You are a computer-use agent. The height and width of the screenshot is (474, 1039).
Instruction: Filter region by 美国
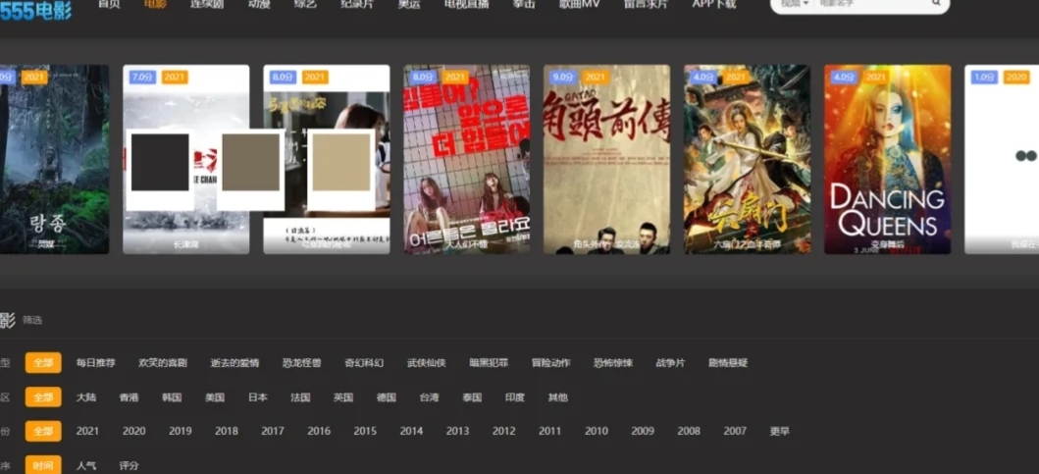point(215,397)
